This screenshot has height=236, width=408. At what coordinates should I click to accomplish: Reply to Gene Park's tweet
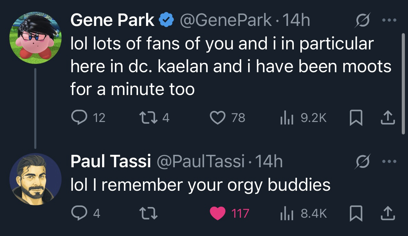click(x=79, y=118)
